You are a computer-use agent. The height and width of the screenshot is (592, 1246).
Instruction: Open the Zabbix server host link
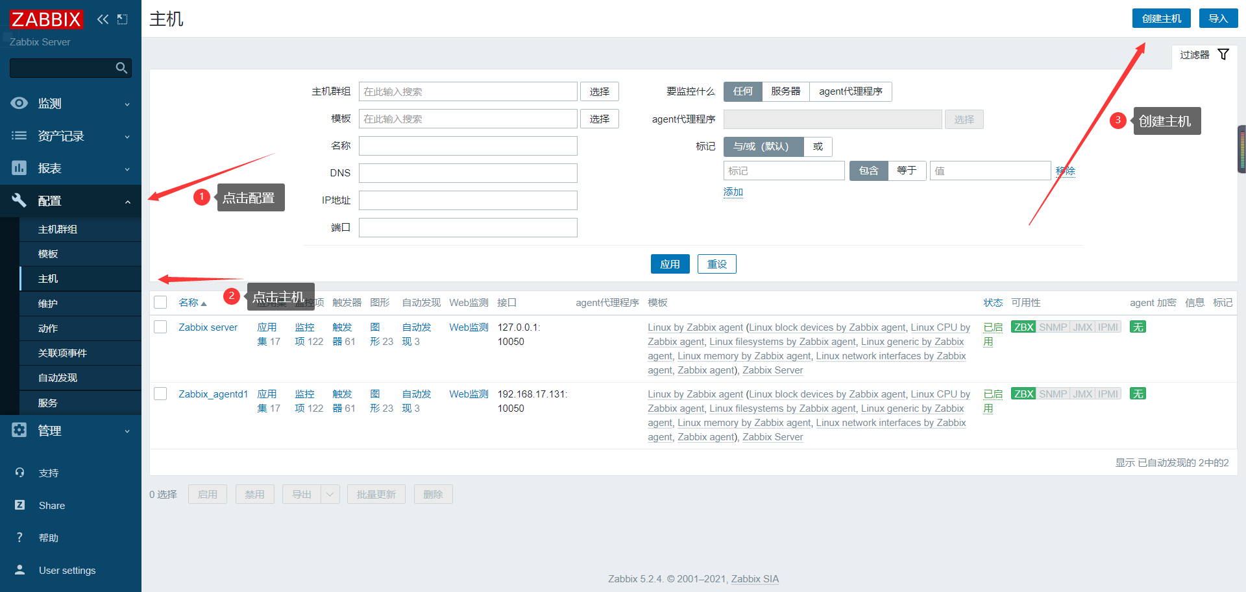point(208,327)
